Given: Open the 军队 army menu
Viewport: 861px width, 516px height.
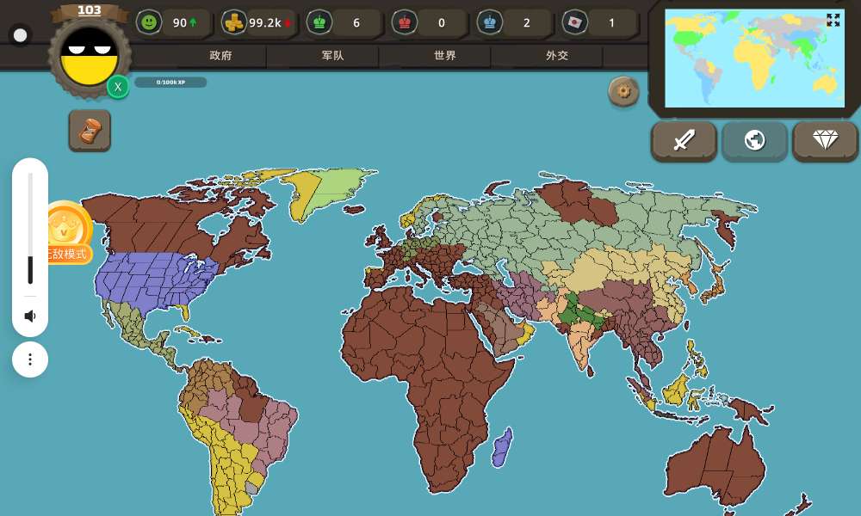Looking at the screenshot, I should click(x=333, y=56).
